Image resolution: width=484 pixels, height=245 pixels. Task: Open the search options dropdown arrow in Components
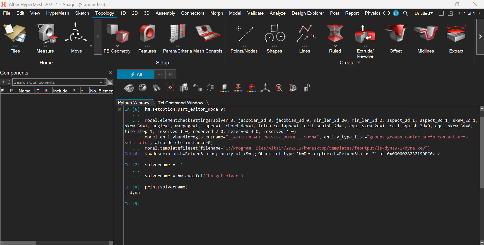pos(105,82)
